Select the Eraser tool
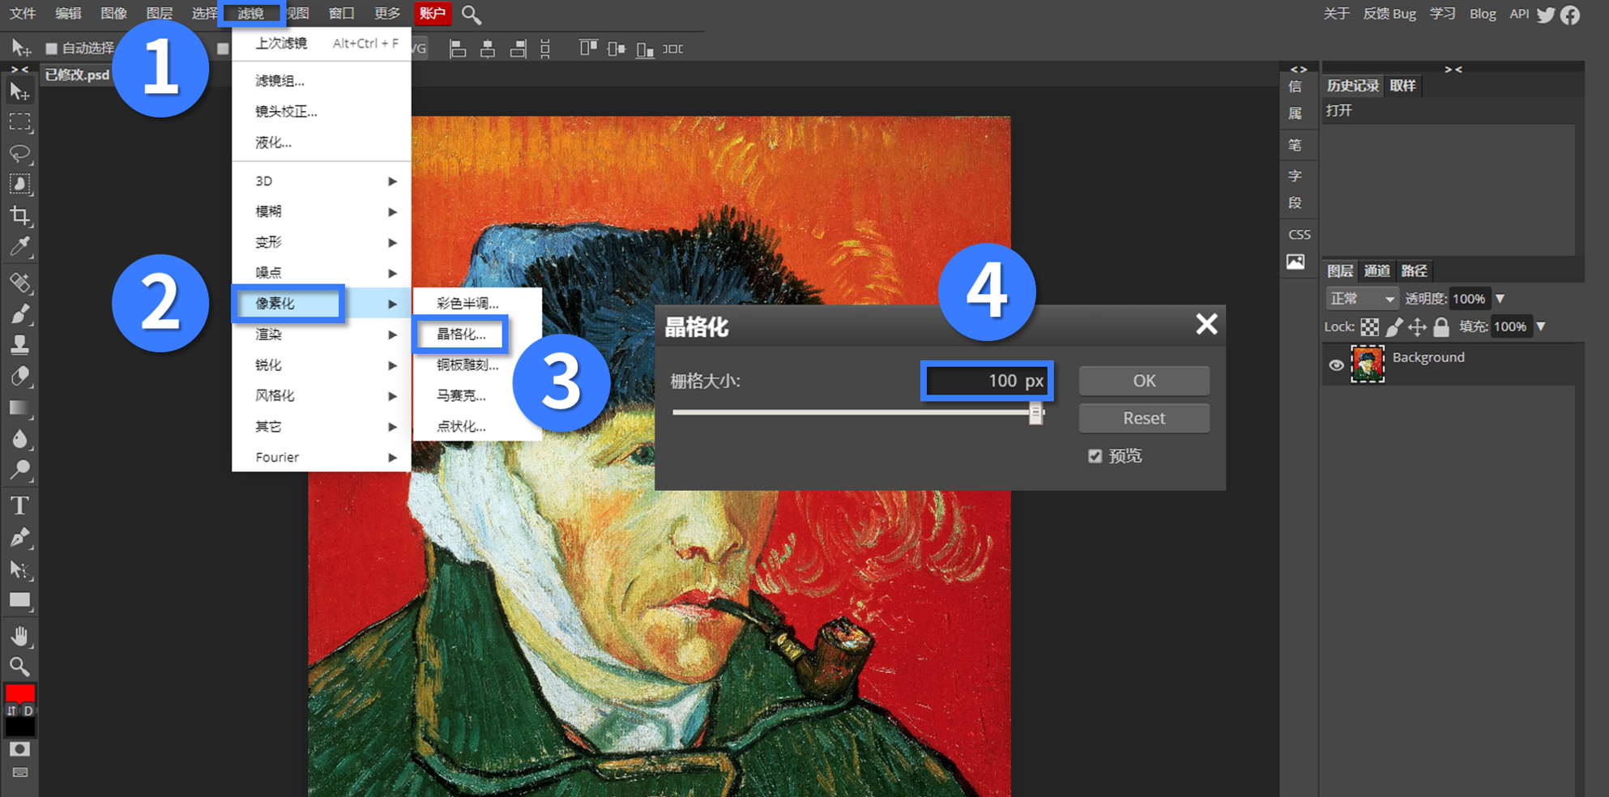 [x=19, y=377]
